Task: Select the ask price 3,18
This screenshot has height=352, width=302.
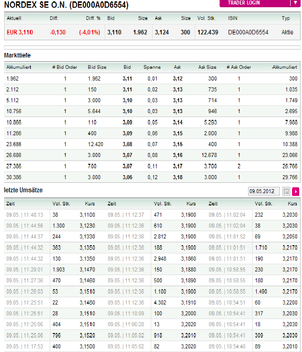Action: (177, 177)
